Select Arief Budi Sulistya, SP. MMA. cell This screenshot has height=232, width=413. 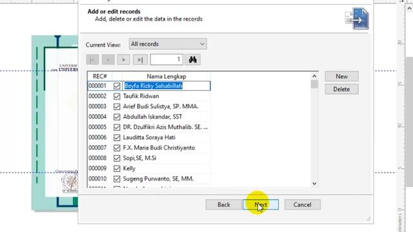[166, 106]
